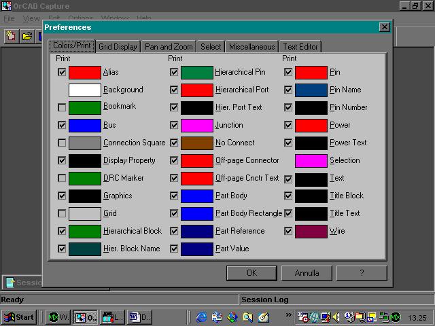This screenshot has height=326, width=435.
Task: Click the New document toolbar icon
Action: tap(12, 36)
